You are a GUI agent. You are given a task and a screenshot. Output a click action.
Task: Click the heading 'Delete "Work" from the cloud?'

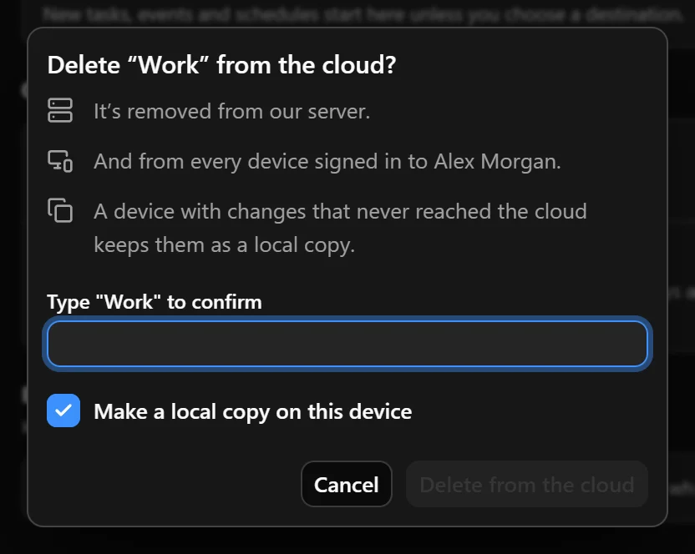click(221, 65)
